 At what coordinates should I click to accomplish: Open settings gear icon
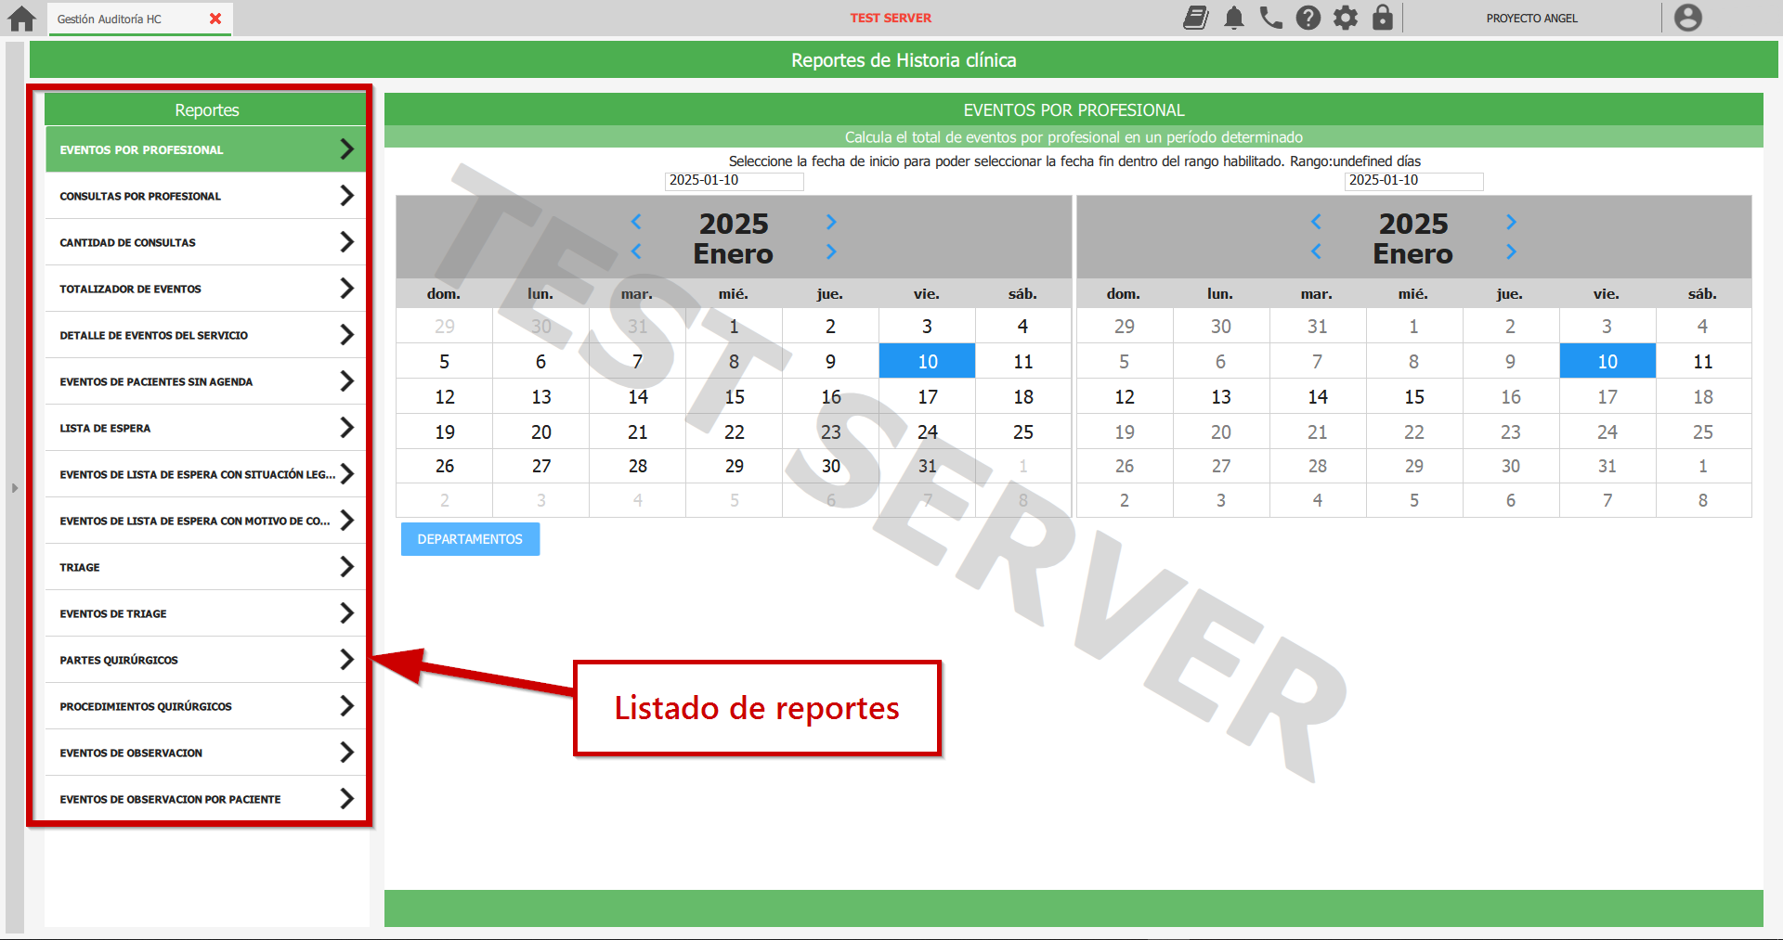1345,18
